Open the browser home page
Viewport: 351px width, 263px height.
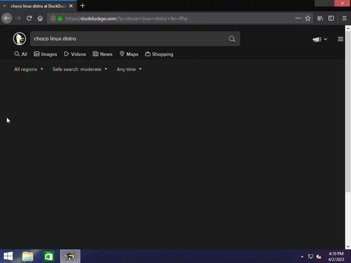pyautogui.click(x=40, y=18)
